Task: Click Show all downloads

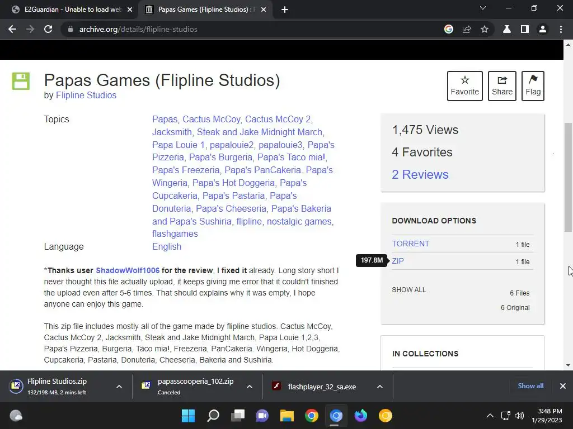Action: pyautogui.click(x=530, y=386)
